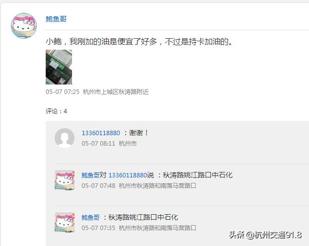
Task: Click the 鲍鱼哥 poster username link
Action: [x=56, y=19]
